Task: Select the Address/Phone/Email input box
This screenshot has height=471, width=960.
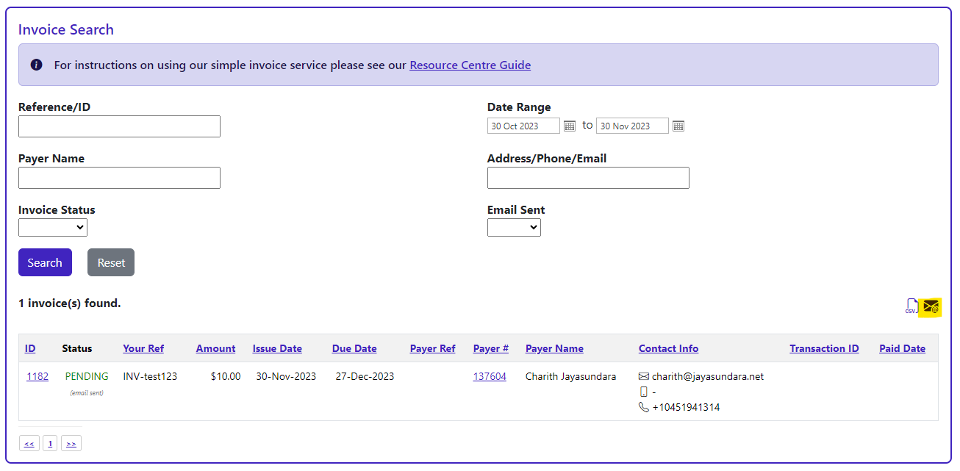Action: (588, 178)
